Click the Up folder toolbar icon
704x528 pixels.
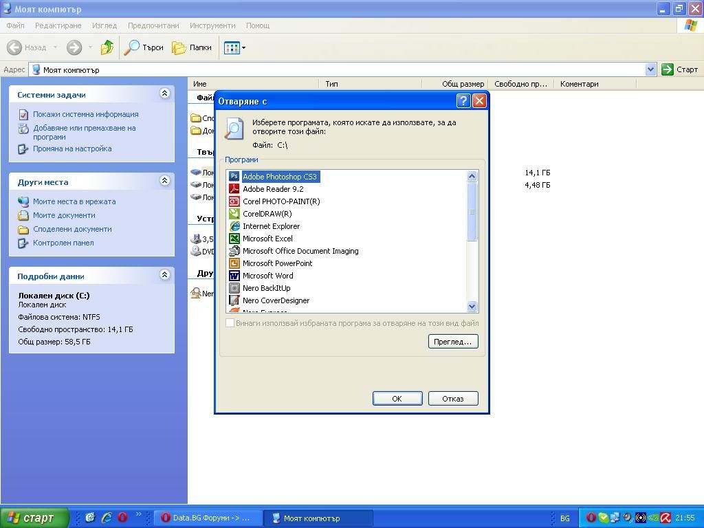pyautogui.click(x=107, y=47)
